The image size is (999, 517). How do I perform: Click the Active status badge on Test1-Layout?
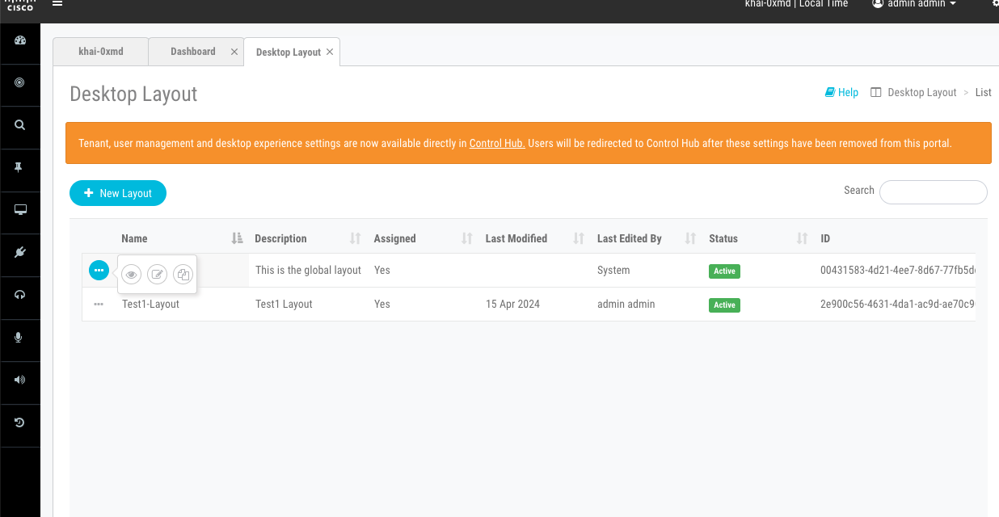pyautogui.click(x=724, y=305)
